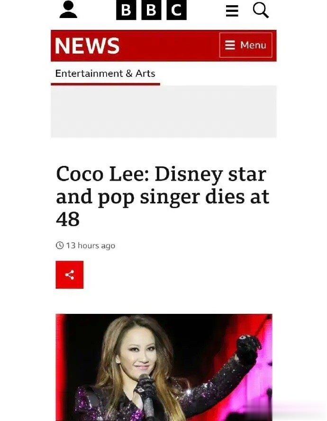Click the red share icon button

tap(70, 275)
